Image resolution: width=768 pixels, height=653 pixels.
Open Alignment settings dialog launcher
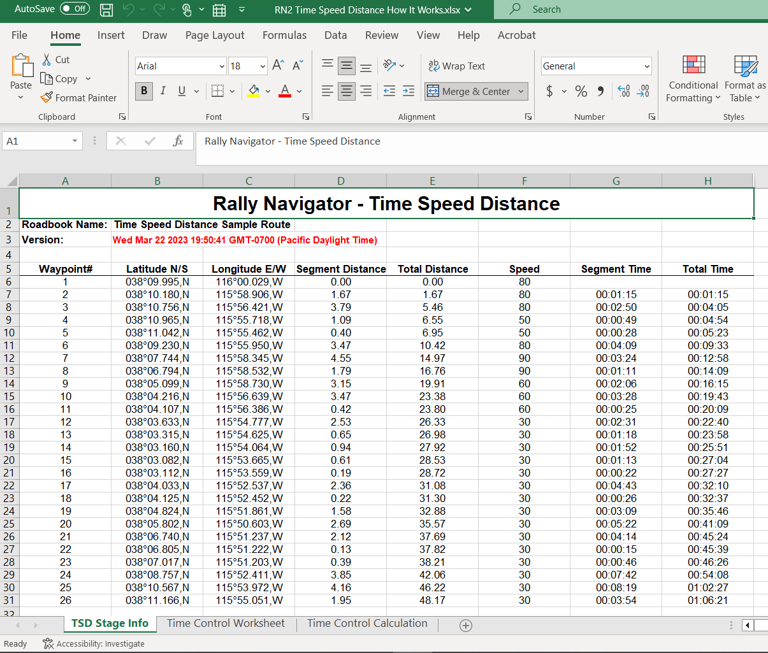tap(528, 117)
